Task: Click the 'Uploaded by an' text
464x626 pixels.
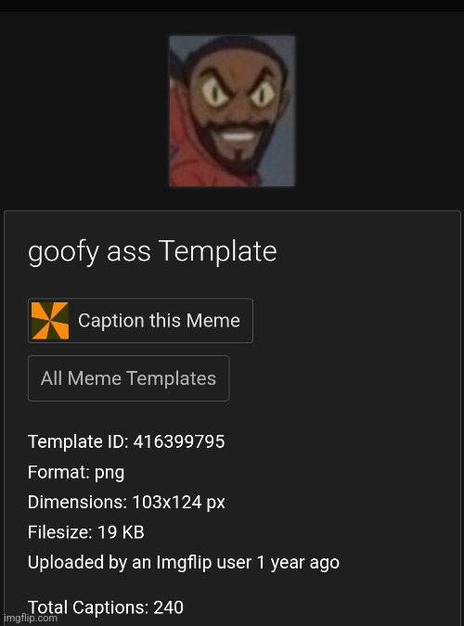Action: (89, 563)
